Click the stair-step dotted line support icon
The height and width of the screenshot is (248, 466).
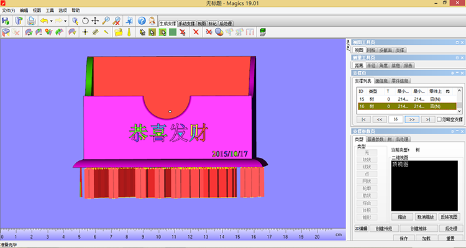pyautogui.click(x=96, y=32)
